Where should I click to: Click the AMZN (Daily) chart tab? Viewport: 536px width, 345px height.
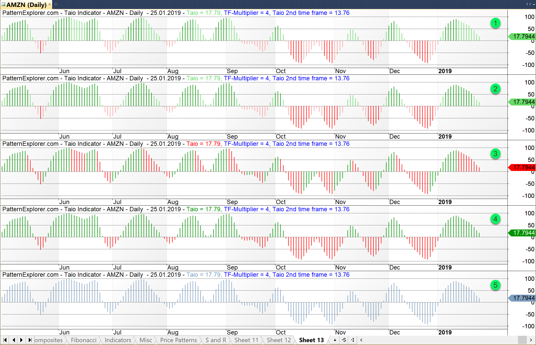click(x=26, y=5)
